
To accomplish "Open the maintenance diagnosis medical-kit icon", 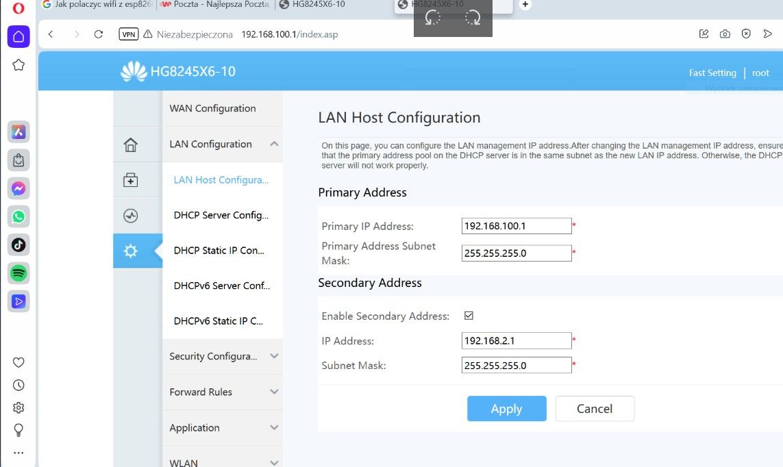I will pyautogui.click(x=130, y=180).
